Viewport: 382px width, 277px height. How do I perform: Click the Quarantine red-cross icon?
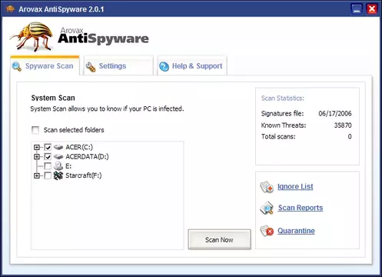(267, 231)
